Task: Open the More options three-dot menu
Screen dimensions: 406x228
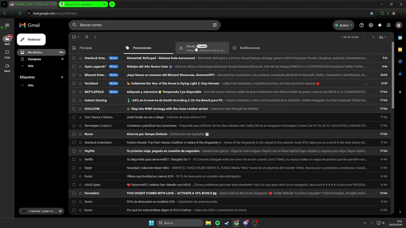Action: point(95,37)
